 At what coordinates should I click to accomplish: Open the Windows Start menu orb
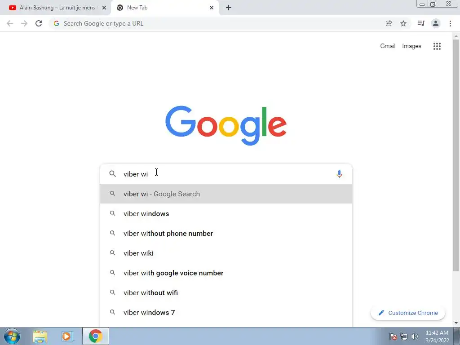[x=12, y=336]
